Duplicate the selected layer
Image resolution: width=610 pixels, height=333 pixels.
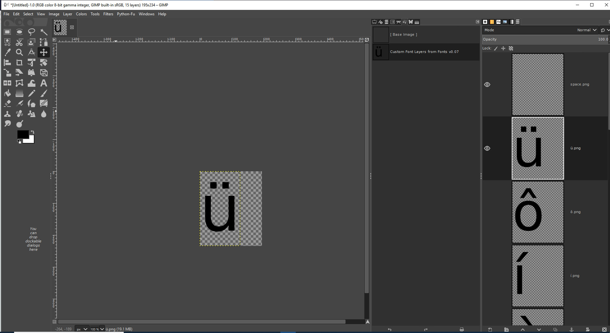555,329
